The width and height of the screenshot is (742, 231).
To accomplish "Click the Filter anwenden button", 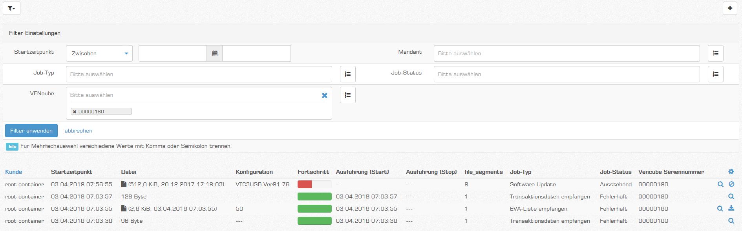I will (31, 131).
